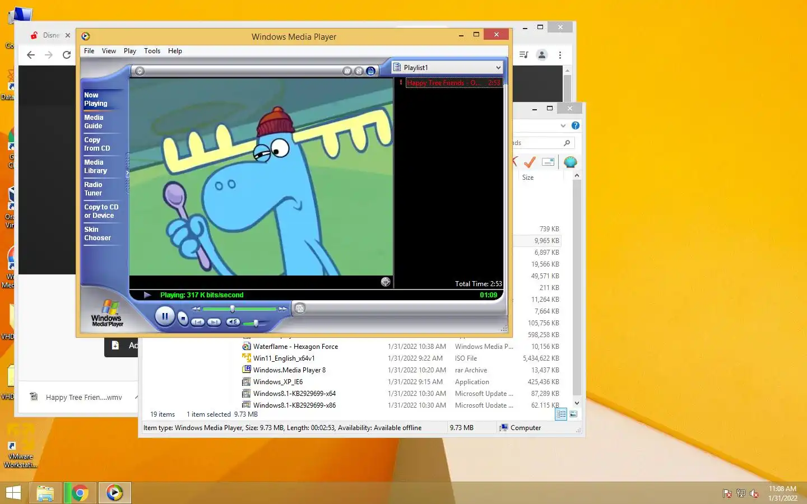Open the Playlist1 dropdown
The height and width of the screenshot is (504, 807).
tap(447, 67)
